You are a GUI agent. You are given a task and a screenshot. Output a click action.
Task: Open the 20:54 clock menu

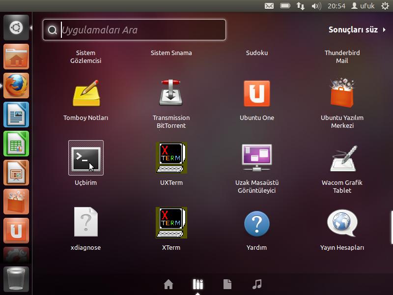(x=337, y=6)
